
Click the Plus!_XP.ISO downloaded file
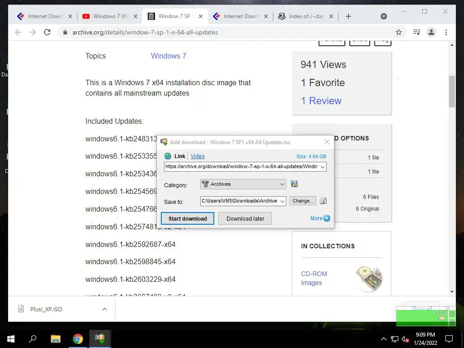pyautogui.click(x=46, y=309)
